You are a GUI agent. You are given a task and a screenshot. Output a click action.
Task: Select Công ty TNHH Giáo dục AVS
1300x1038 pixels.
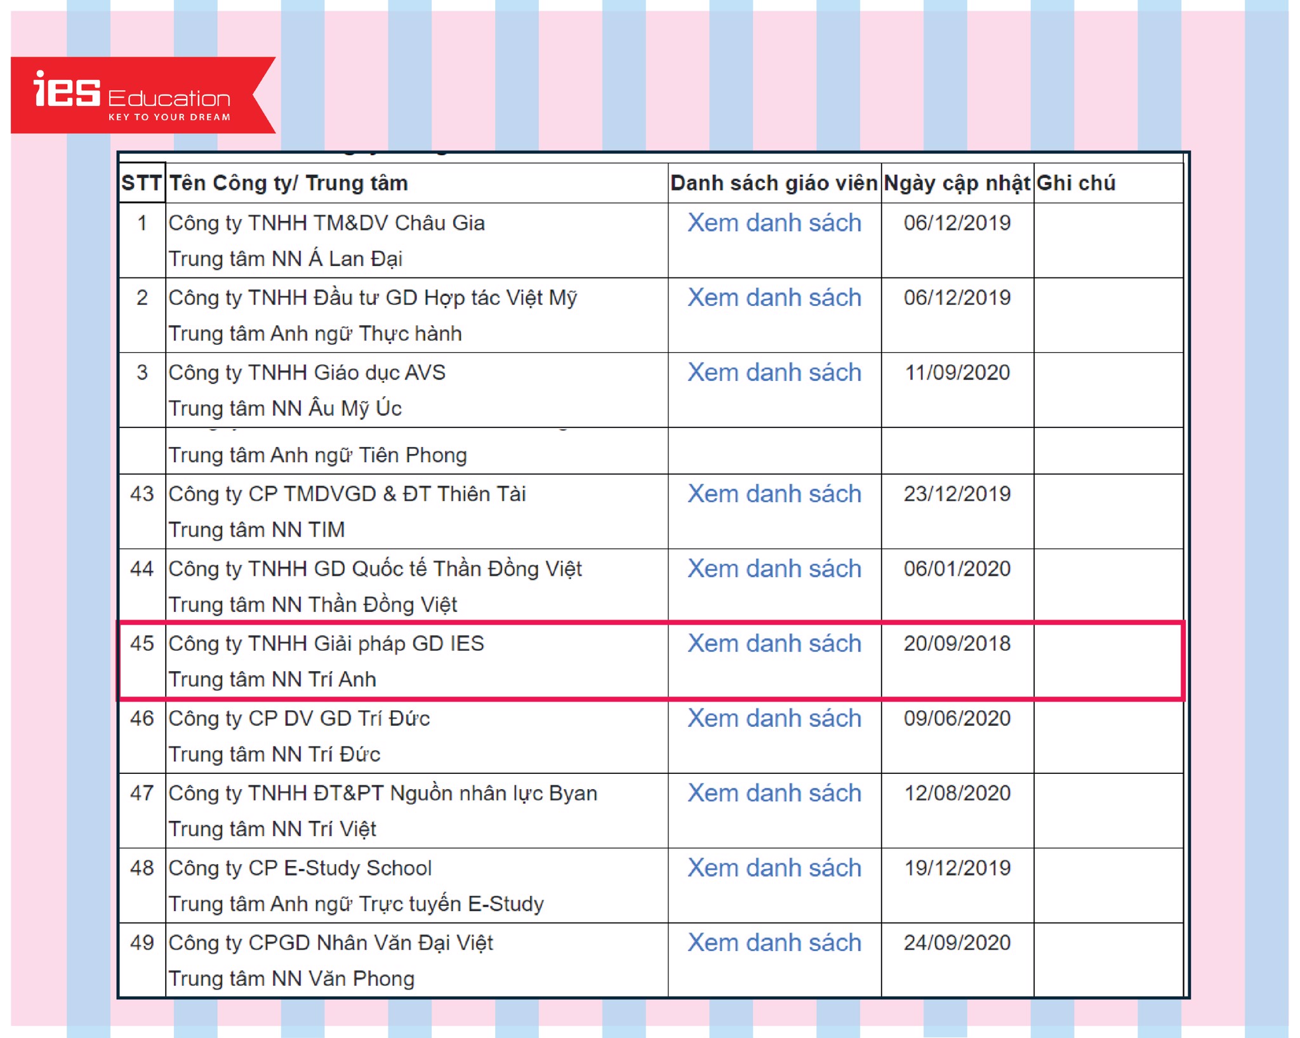click(307, 373)
